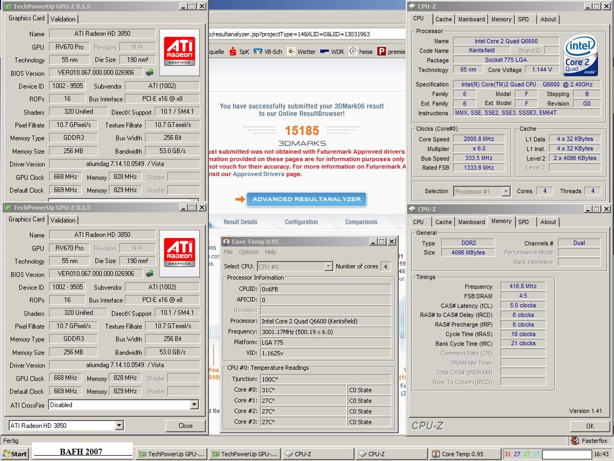Click VB-Sch bookmark icon
Viewport: 614px width, 461px height.
257,51
